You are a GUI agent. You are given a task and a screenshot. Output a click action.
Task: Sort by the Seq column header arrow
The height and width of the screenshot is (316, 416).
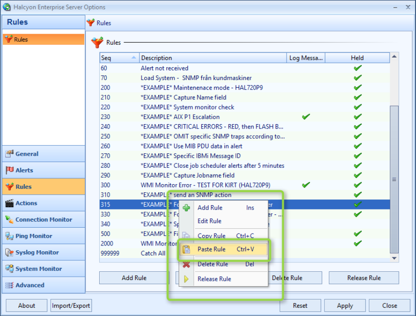point(133,58)
